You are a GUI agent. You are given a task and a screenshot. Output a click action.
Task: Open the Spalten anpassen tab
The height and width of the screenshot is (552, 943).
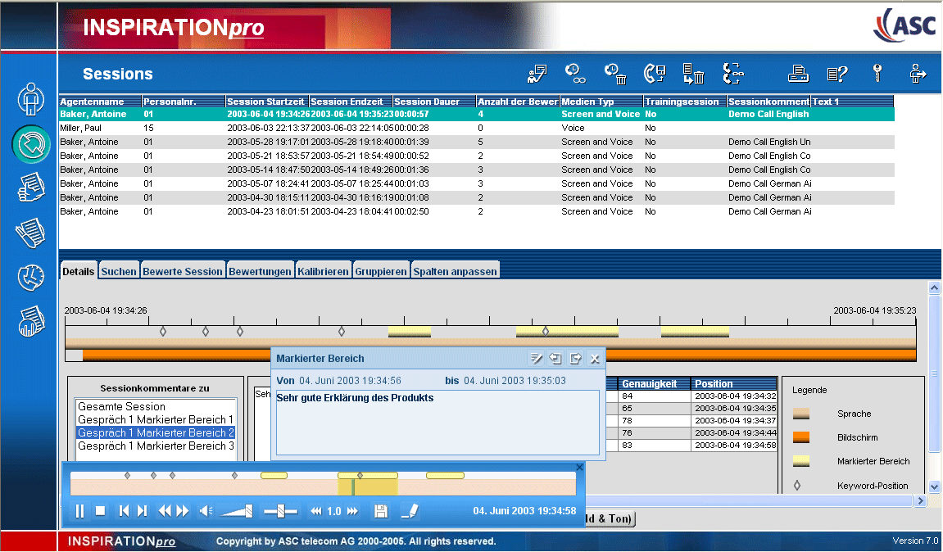tap(455, 271)
